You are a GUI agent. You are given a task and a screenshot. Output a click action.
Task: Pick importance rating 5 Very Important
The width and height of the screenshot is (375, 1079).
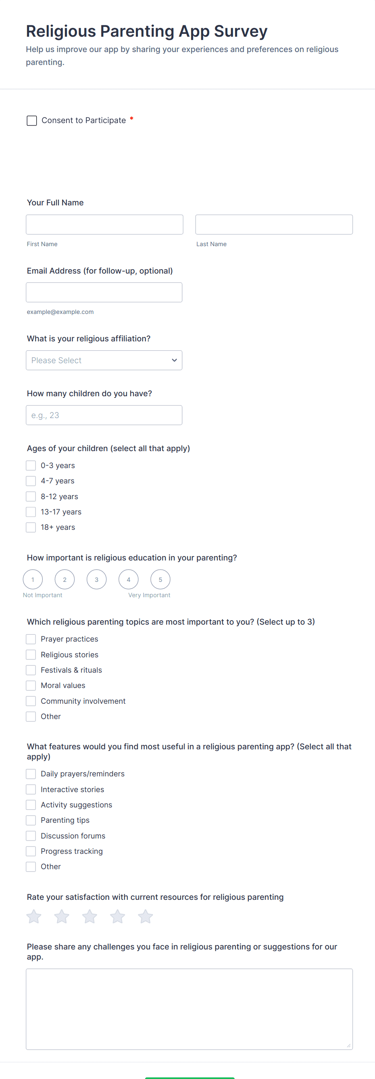[x=160, y=580]
